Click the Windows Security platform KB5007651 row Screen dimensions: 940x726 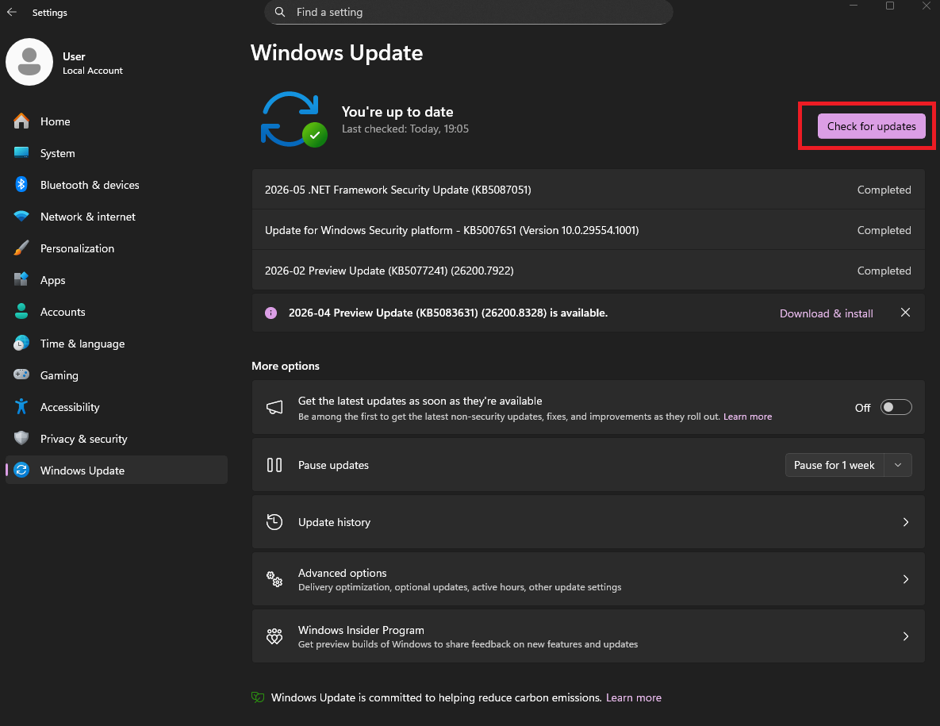coord(588,230)
